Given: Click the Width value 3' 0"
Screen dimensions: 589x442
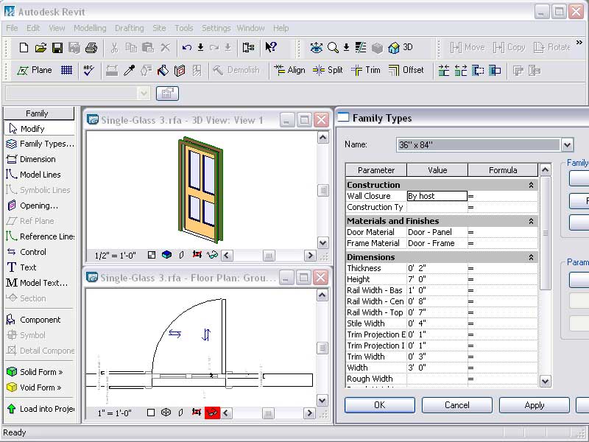Looking at the screenshot, I should (437, 368).
